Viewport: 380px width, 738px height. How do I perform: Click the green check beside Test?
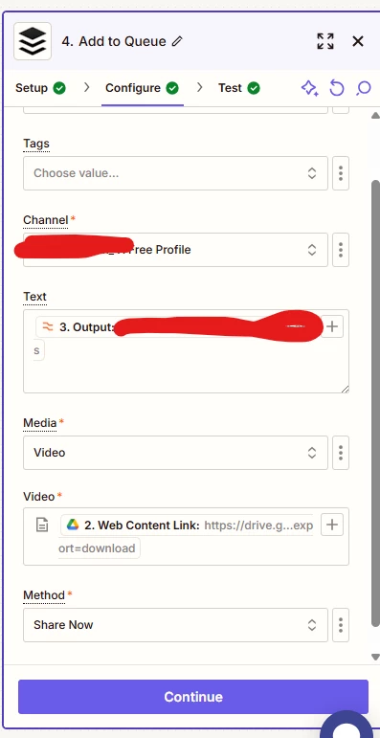(x=254, y=88)
